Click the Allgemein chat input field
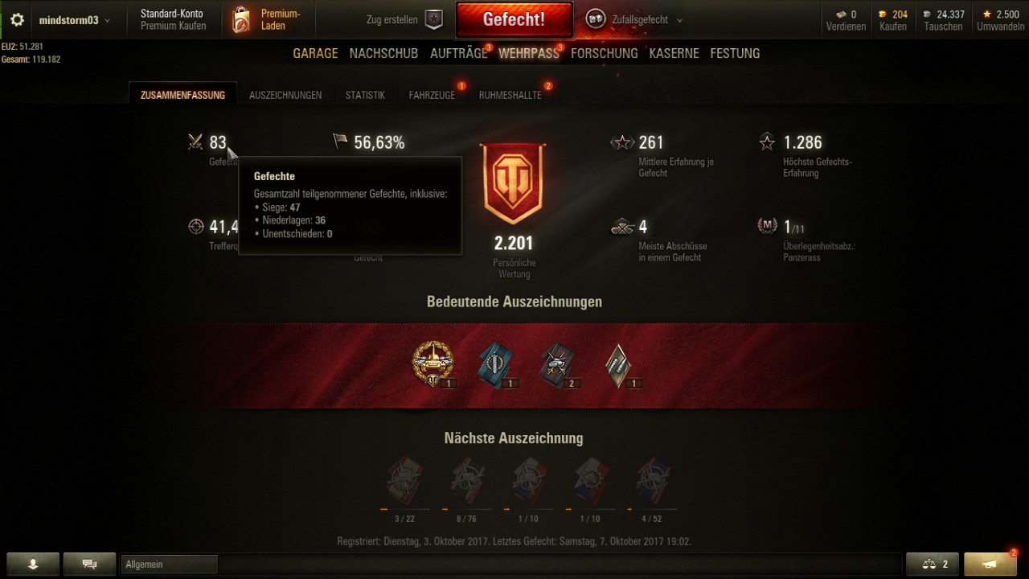Screen dimensions: 1029x579 [170, 565]
